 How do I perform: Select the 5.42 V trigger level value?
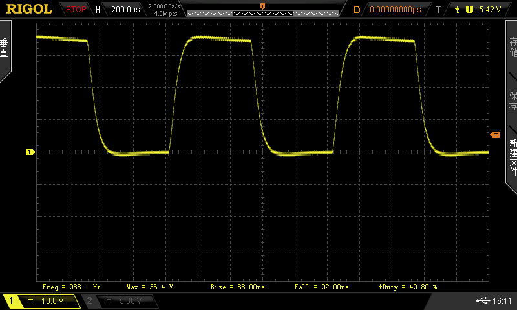(491, 10)
